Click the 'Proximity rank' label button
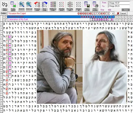 tap(70, 9)
